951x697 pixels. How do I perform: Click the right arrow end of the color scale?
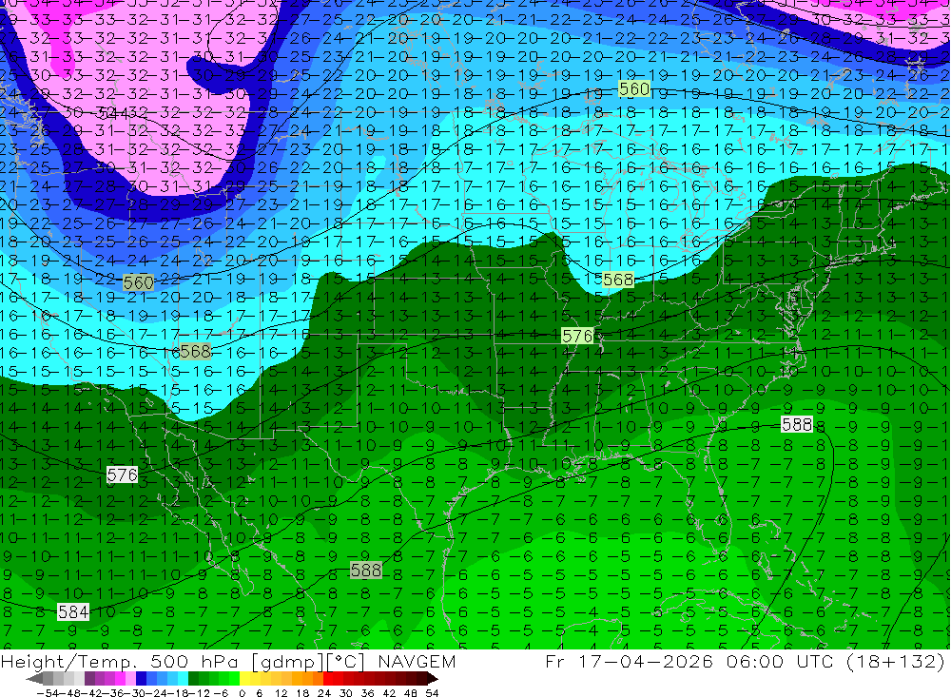pos(432,679)
